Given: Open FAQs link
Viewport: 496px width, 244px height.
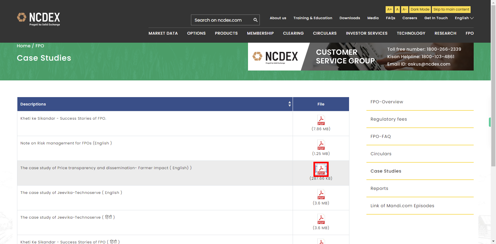Looking at the screenshot, I should (391, 18).
